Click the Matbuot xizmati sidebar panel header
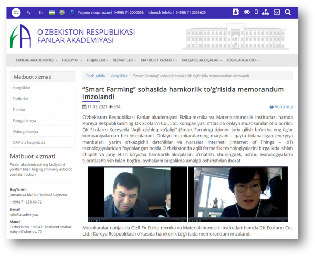 click(43, 77)
